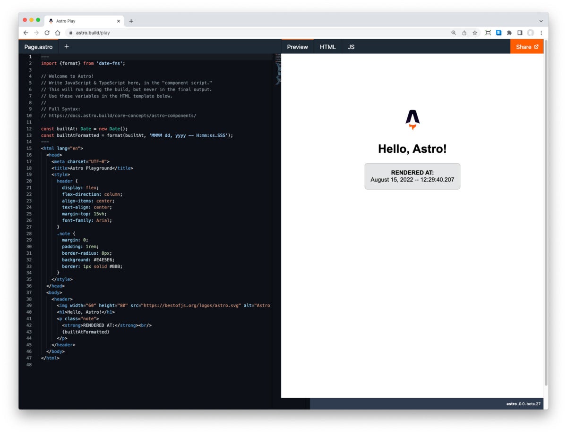Share this page via the address bar icon
567x434 pixels.
(x=464, y=33)
